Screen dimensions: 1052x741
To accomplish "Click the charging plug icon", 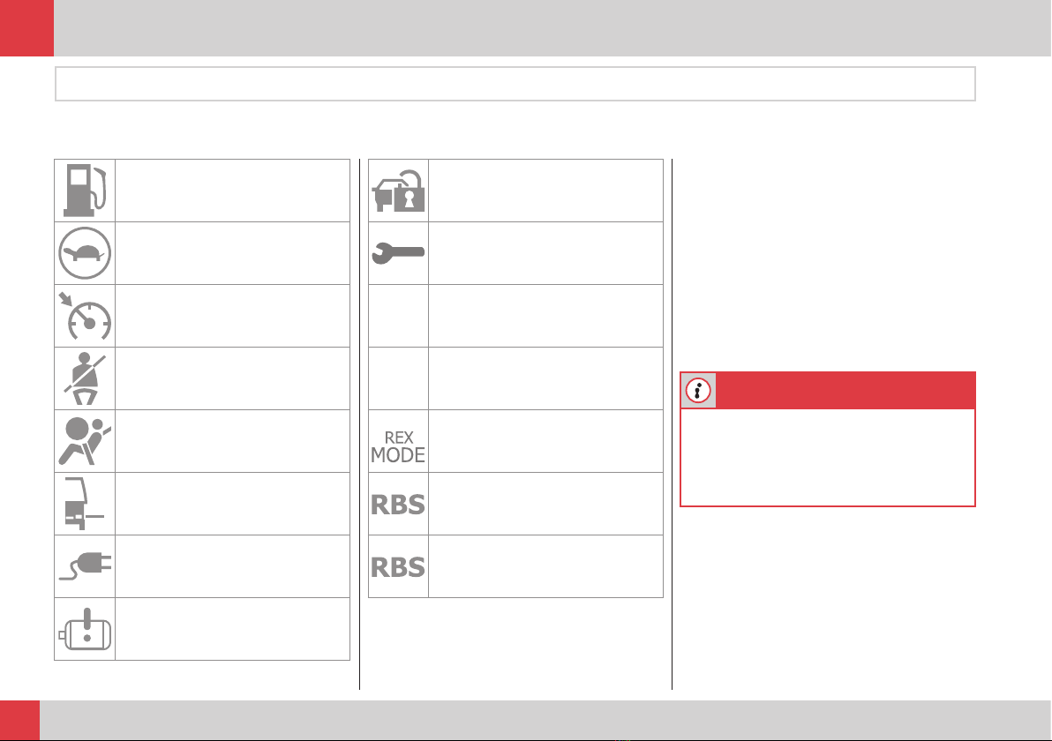I will coord(86,565).
